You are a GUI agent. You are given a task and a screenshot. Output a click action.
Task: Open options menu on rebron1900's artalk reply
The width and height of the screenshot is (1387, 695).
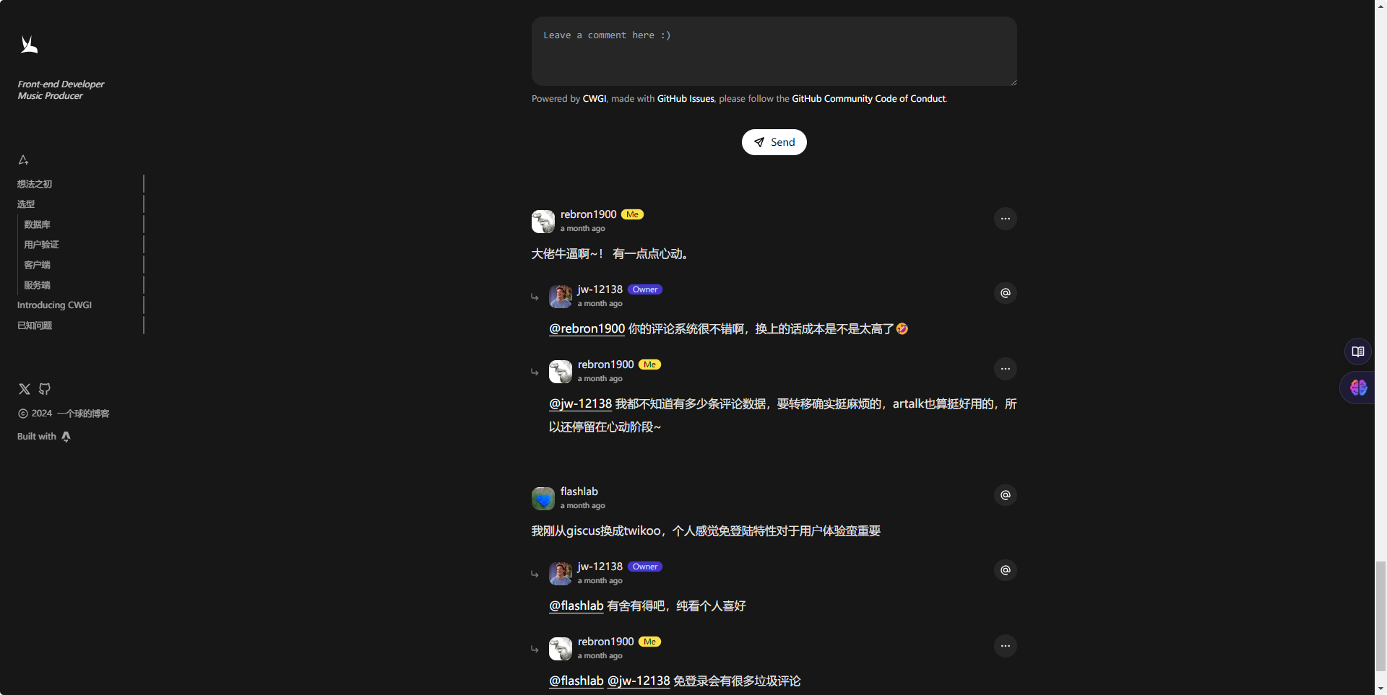point(1006,369)
